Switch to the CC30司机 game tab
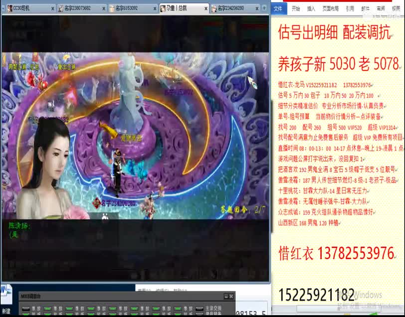The width and height of the screenshot is (405, 317). pos(30,8)
